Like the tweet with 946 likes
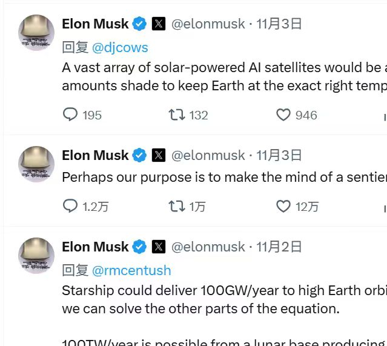The height and width of the screenshot is (346, 387). (283, 115)
